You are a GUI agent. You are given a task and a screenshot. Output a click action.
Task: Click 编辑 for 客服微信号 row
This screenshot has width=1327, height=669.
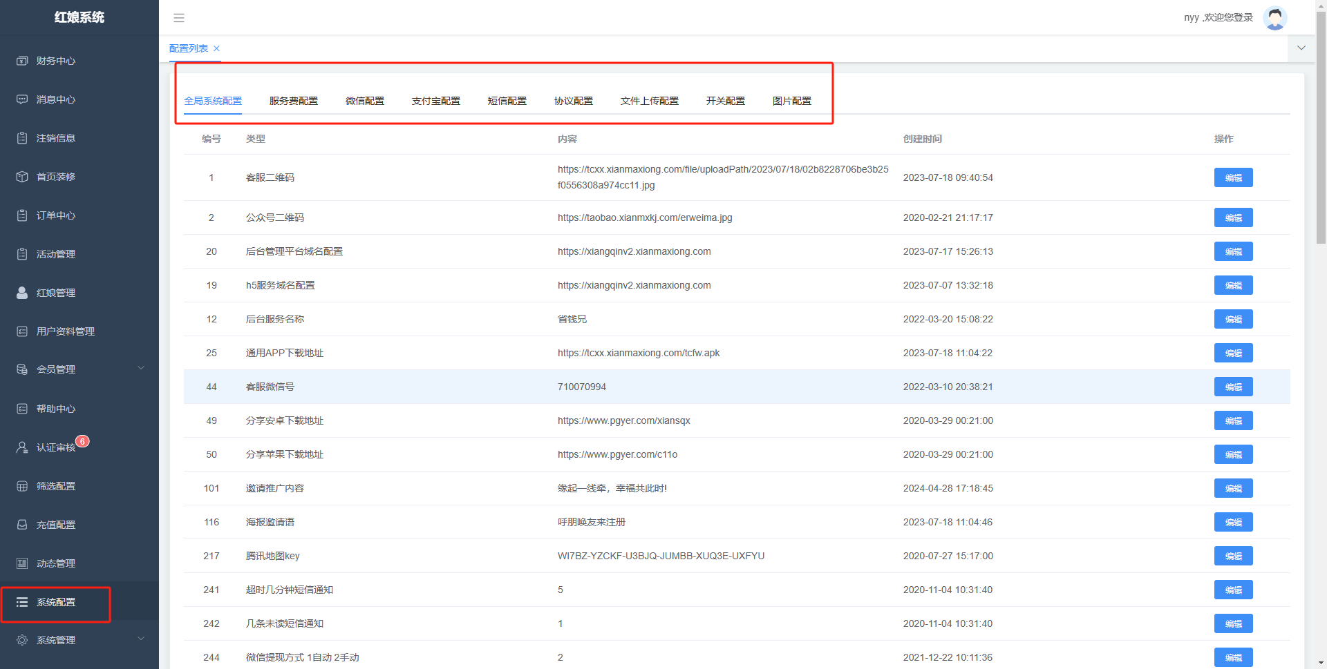(1233, 387)
